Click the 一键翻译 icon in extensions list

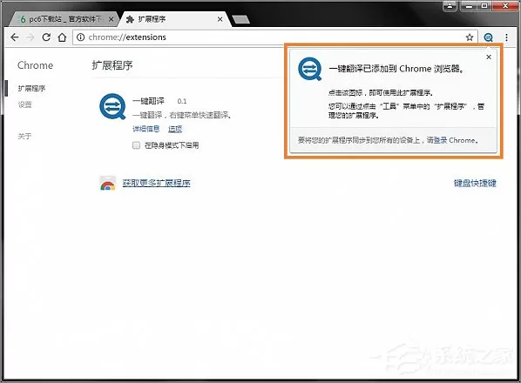coord(112,106)
